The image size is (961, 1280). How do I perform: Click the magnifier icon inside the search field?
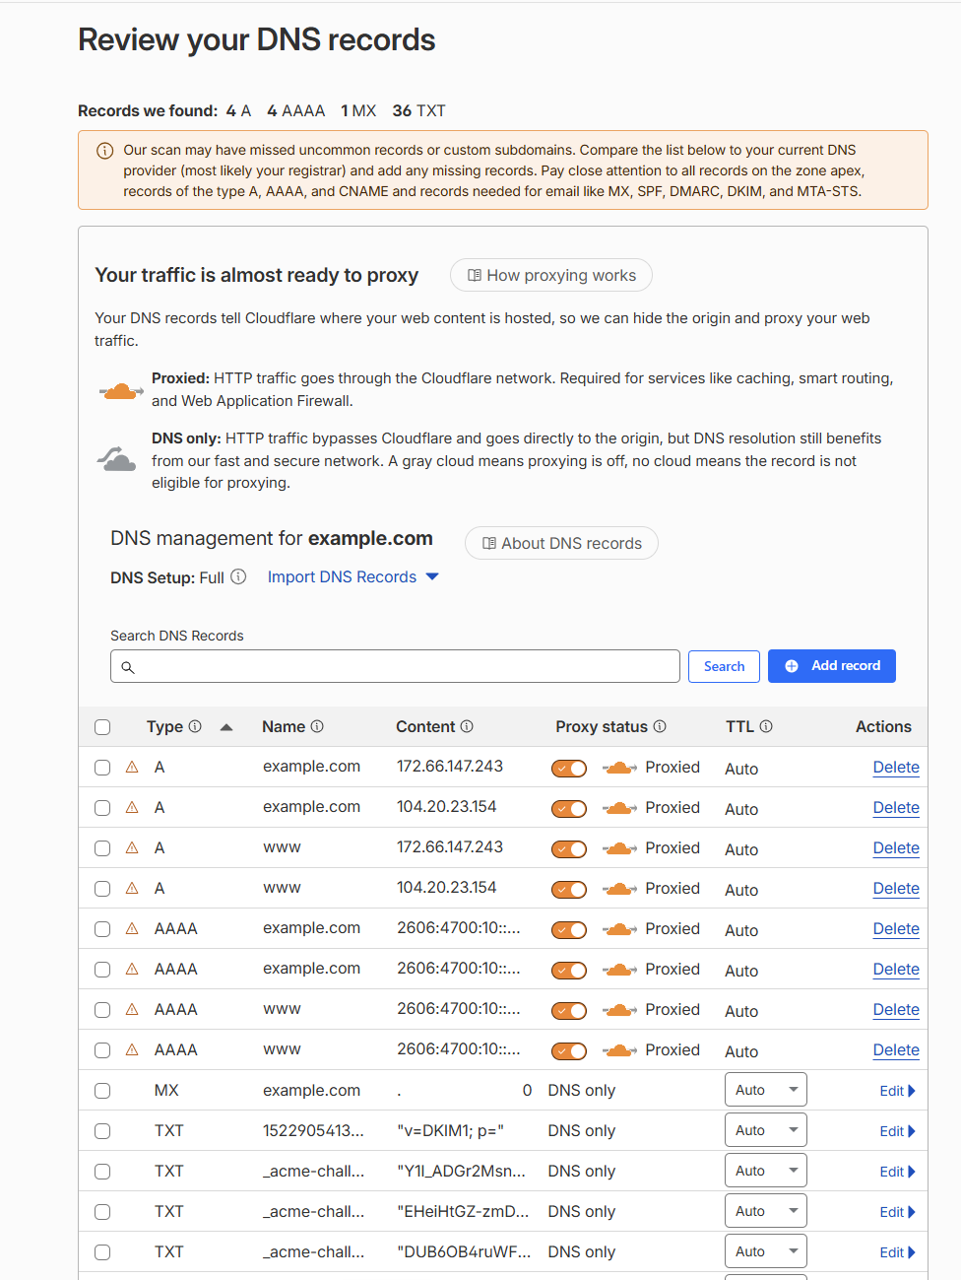(x=128, y=667)
